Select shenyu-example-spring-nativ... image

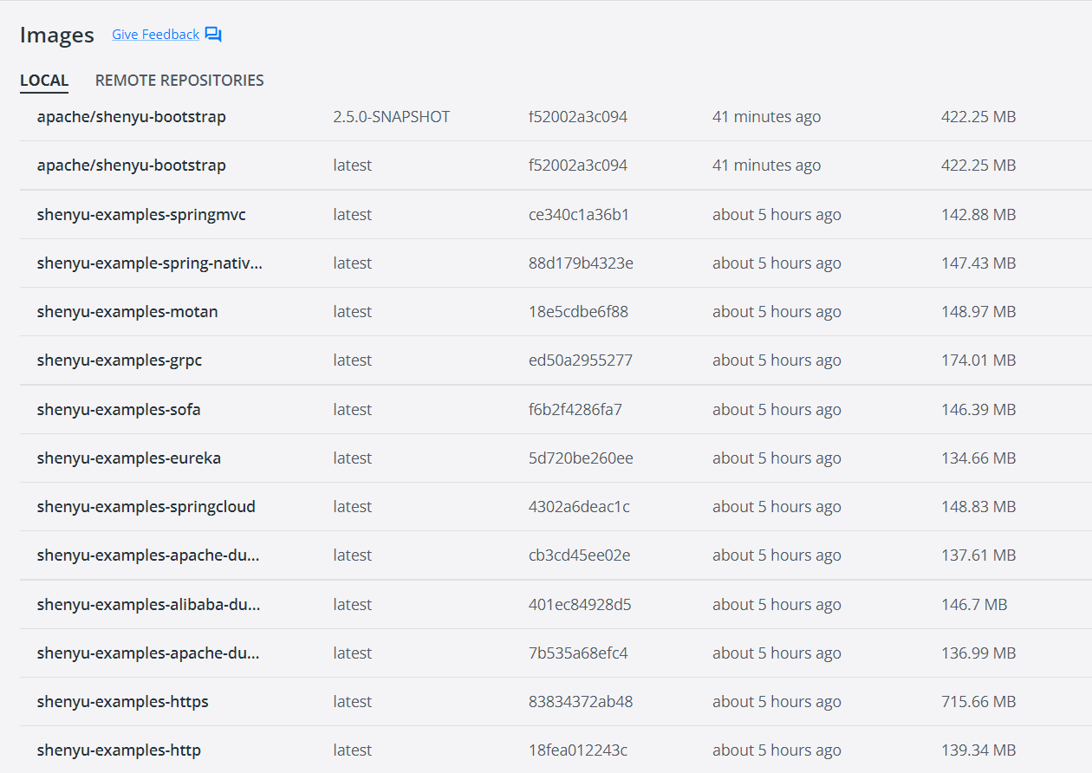tap(150, 263)
